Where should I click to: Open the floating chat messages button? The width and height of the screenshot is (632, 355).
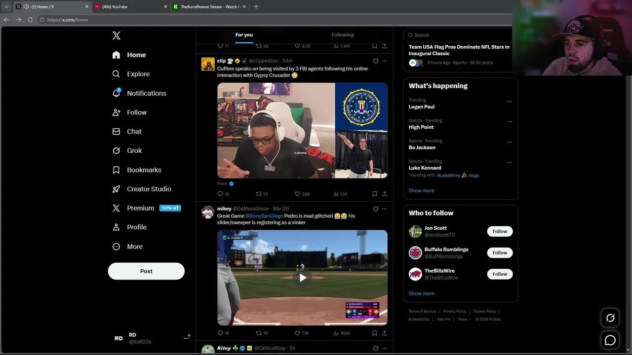pos(610,340)
